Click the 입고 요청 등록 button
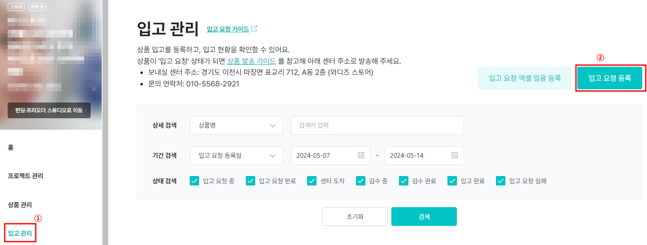Screen dimensions: 647x245 (610, 78)
